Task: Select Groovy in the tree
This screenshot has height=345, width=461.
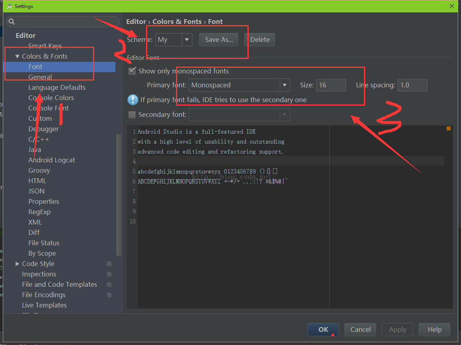Action: coord(39,170)
